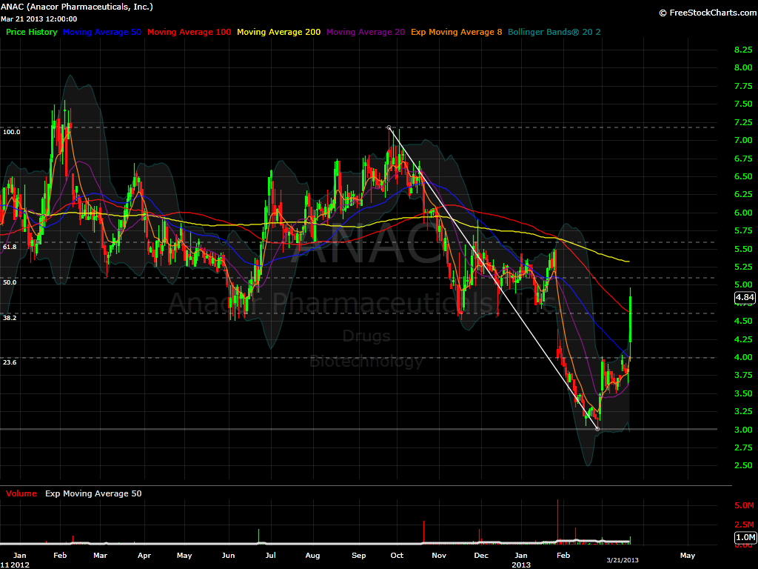Click the 7.25 price axis label
This screenshot has height=569, width=758.
(743, 122)
